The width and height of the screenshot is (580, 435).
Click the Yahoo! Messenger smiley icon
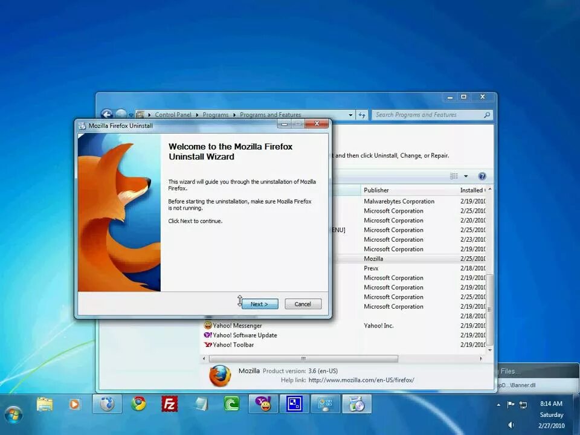[208, 326]
